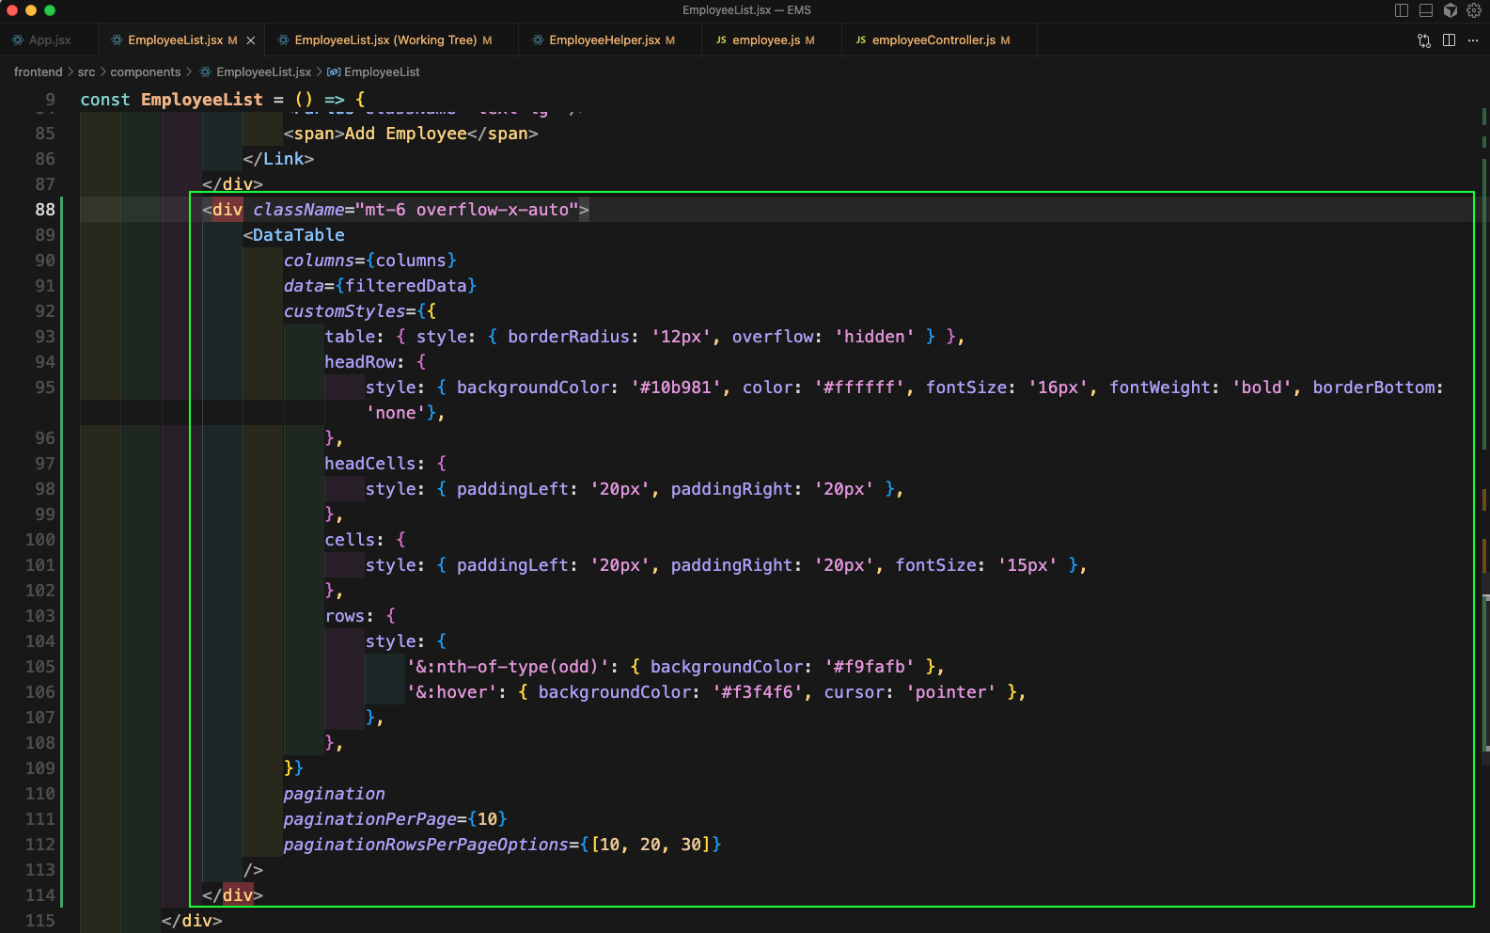Click the Add Employee span text
Viewport: 1490px width, 933px height.
click(x=405, y=134)
